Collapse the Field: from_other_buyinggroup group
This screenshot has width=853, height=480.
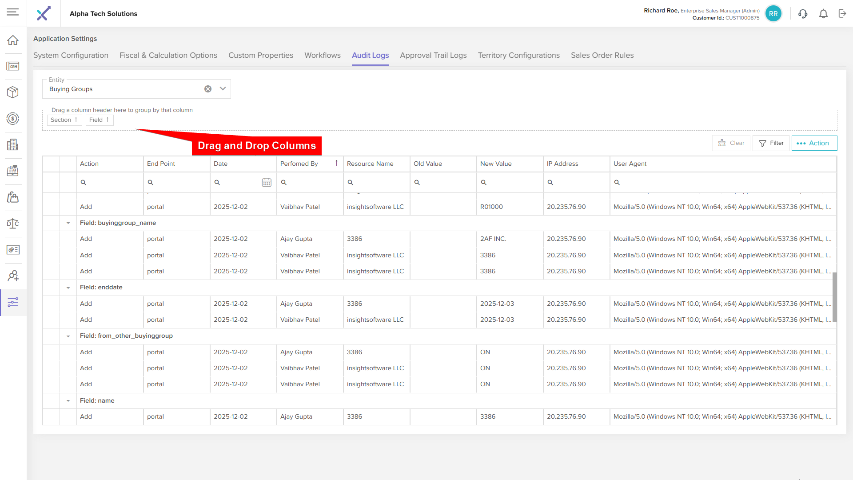coord(68,336)
